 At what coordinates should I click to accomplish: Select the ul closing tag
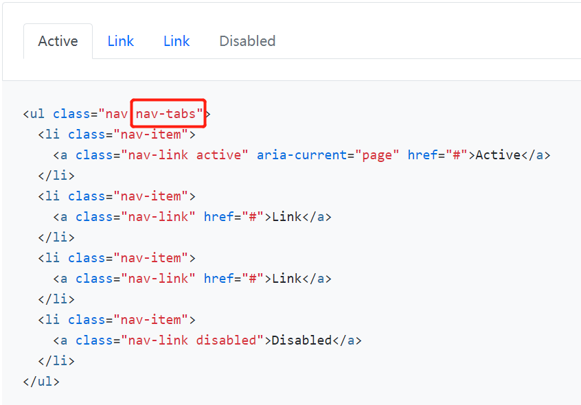point(41,381)
